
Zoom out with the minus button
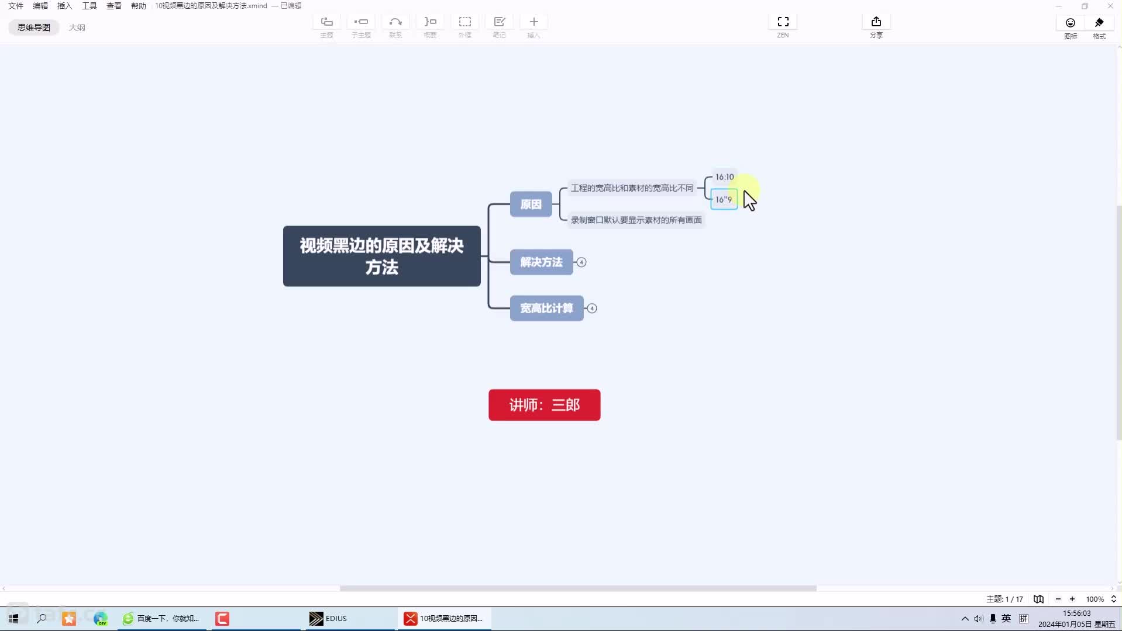point(1058,599)
